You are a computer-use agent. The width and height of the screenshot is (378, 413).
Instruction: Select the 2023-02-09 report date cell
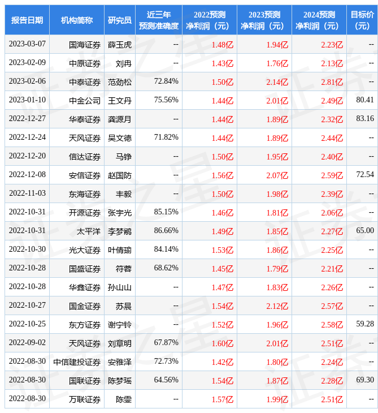pos(27,63)
